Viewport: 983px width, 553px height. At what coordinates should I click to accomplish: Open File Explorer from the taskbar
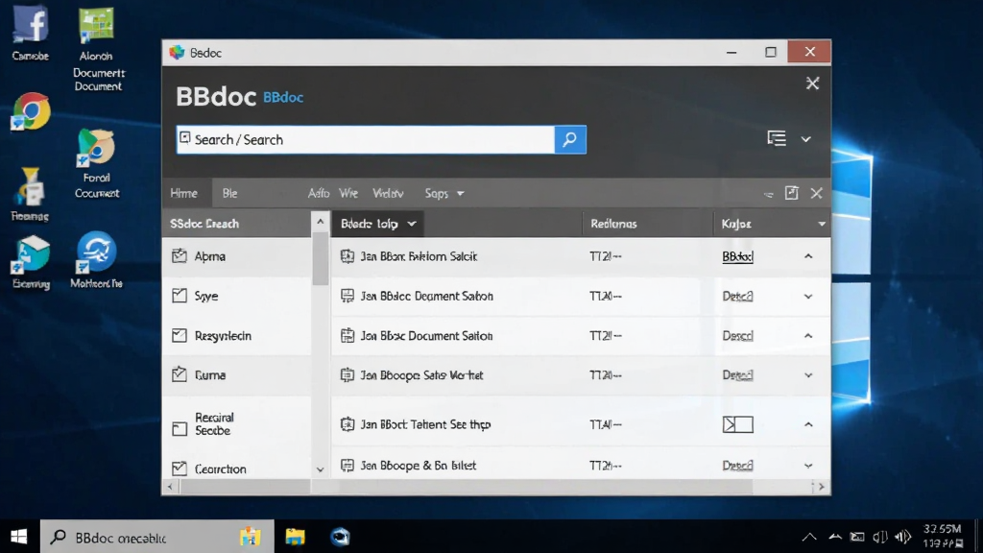click(295, 537)
